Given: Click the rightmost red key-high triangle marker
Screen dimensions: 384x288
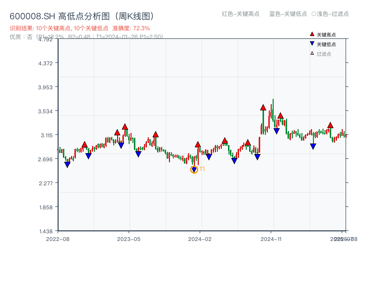Looking at the screenshot, I should pyautogui.click(x=330, y=125).
